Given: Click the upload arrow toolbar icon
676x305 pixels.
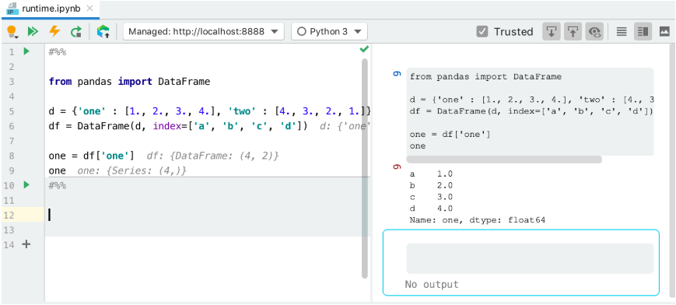Looking at the screenshot, I should [573, 31].
